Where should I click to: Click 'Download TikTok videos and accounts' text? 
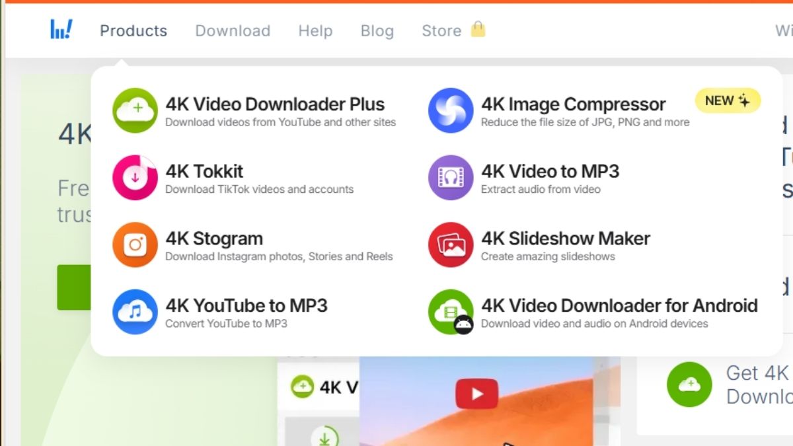(259, 189)
